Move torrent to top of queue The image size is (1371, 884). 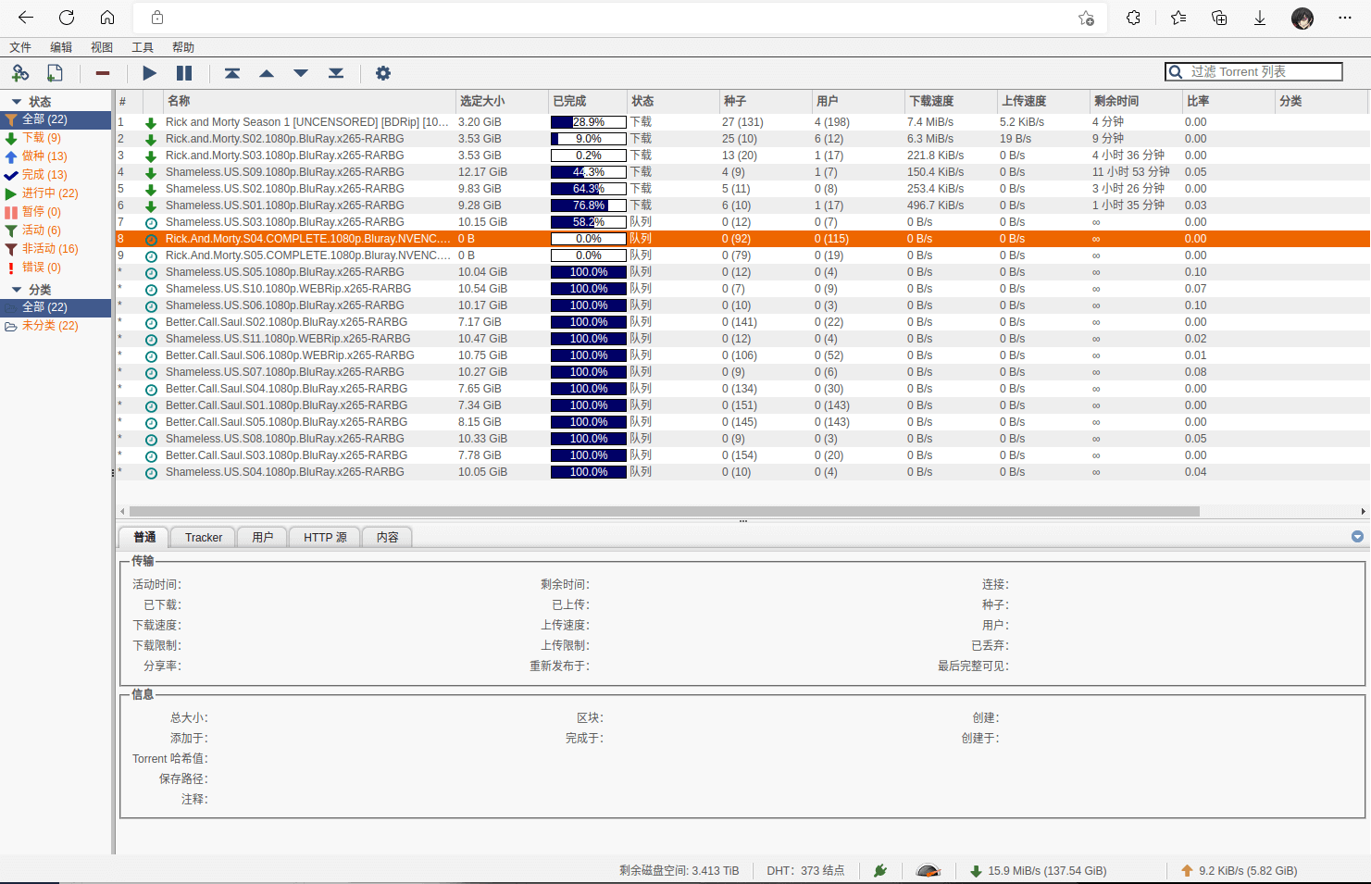[x=232, y=73]
